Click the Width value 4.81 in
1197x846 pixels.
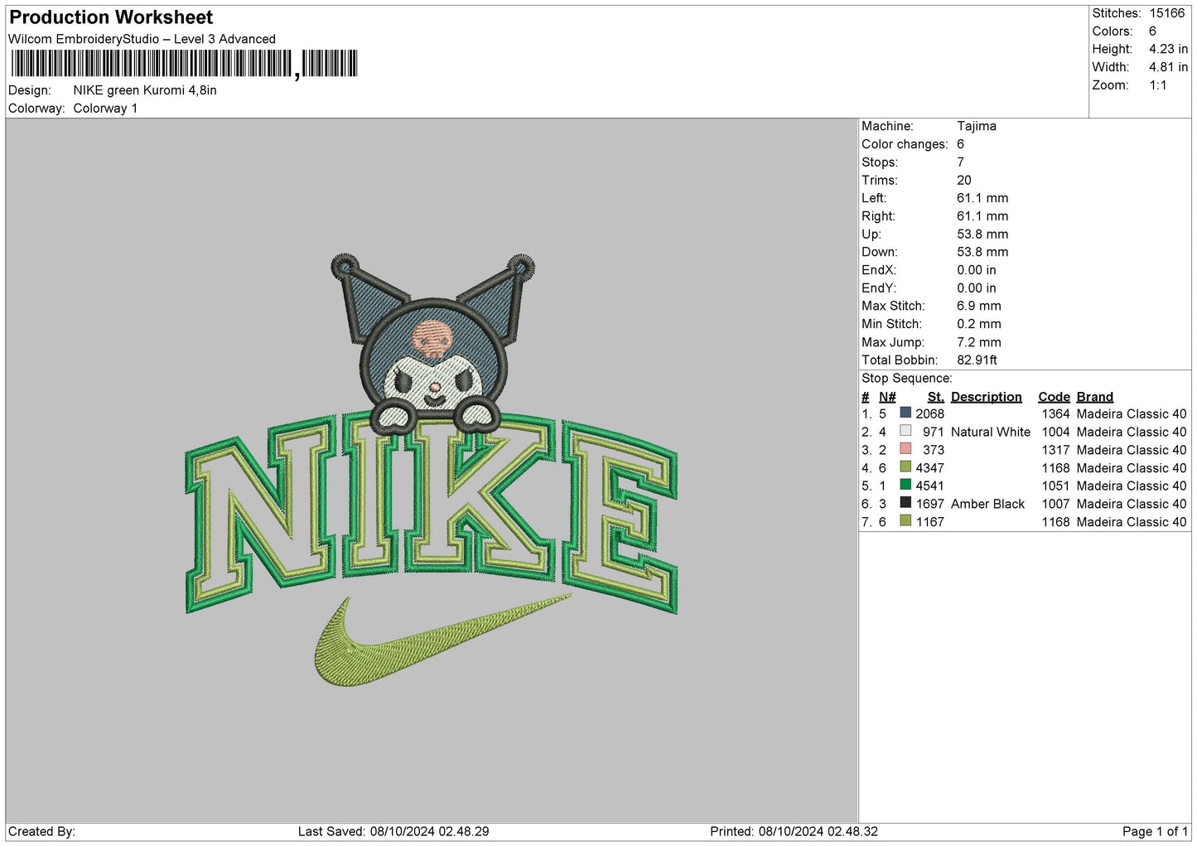pos(1168,67)
